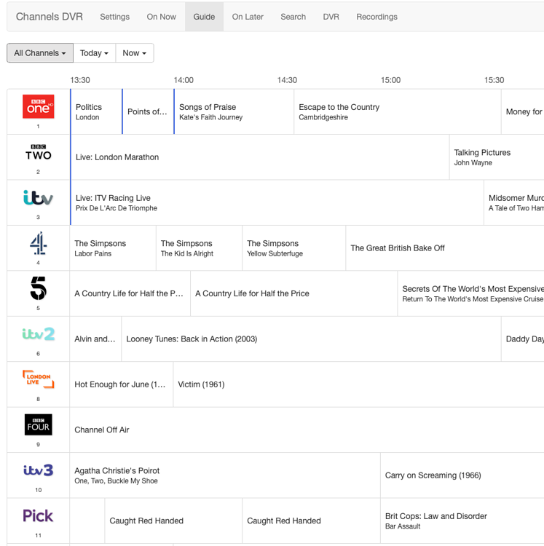This screenshot has height=546, width=544.
Task: Select The Simpsons Yellow Subterfuge episode
Action: [294, 248]
